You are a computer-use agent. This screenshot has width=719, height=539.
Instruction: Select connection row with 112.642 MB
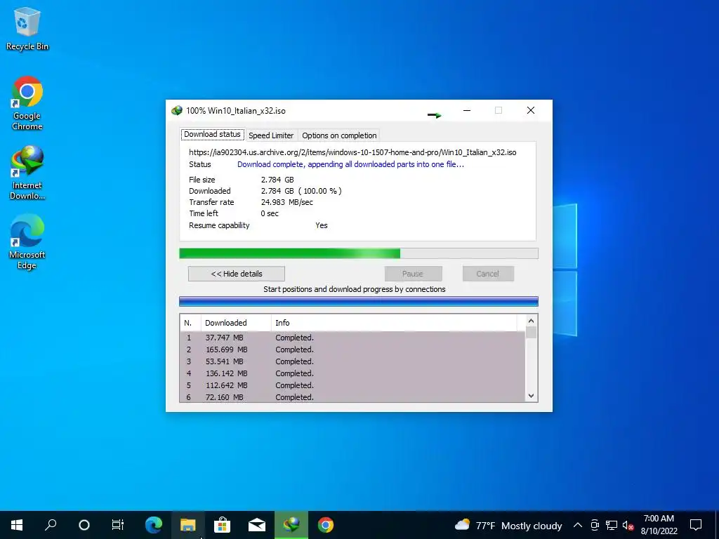tap(352, 385)
